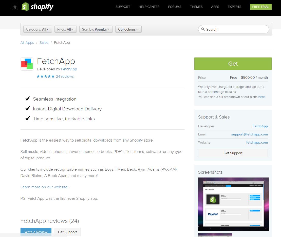Viewport: 281px width, 237px height.
Task: Click the Write a Review button
Action: (x=36, y=232)
